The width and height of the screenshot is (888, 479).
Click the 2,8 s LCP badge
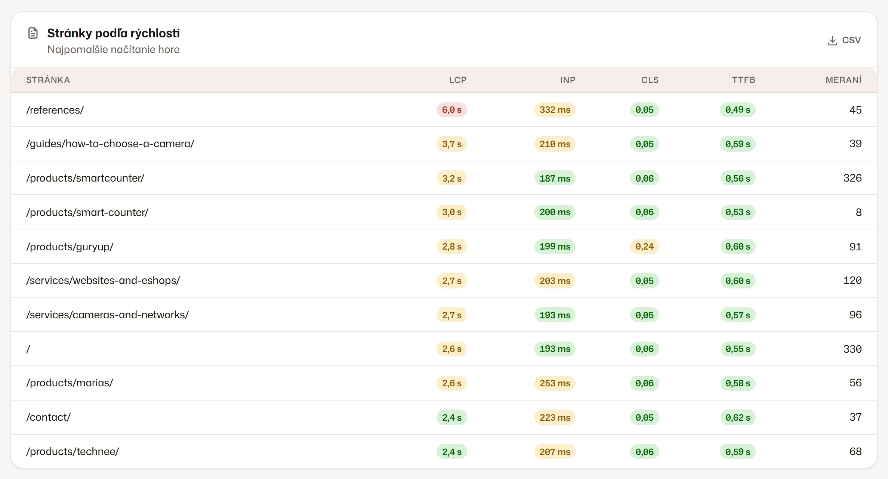(x=452, y=247)
